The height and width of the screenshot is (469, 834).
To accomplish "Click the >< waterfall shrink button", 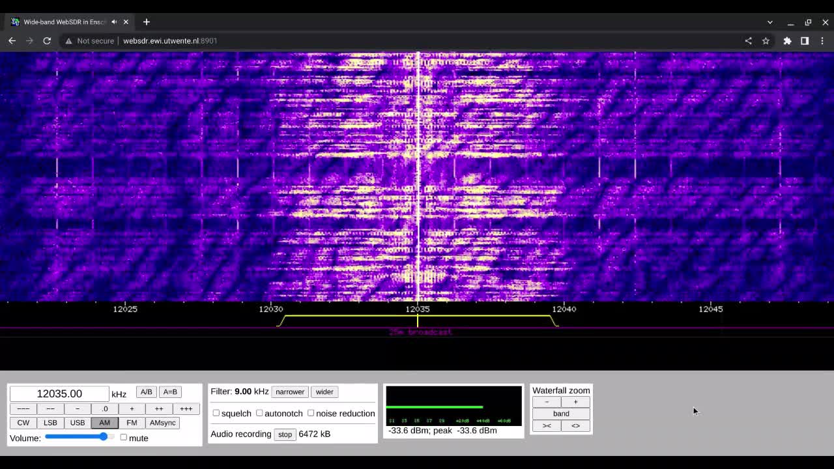I will 547,425.
